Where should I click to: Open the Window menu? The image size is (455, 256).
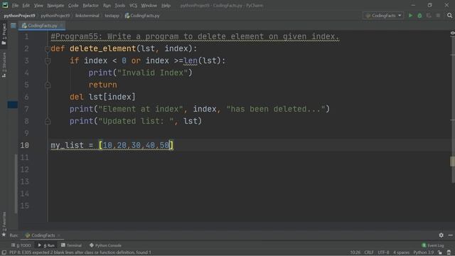(149, 6)
